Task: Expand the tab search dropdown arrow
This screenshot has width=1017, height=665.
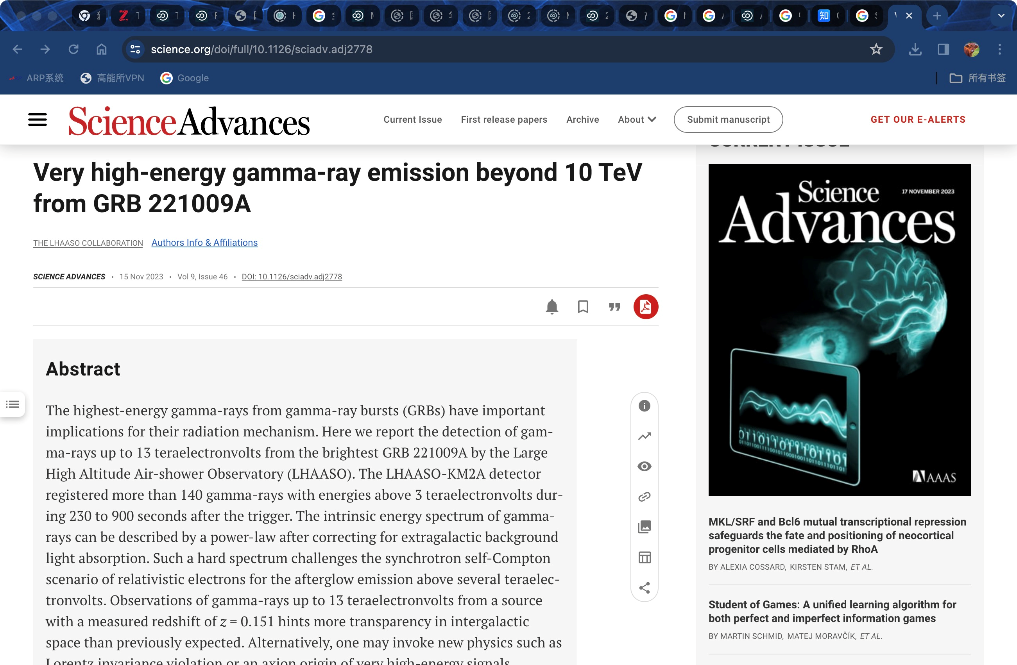Action: click(1001, 16)
